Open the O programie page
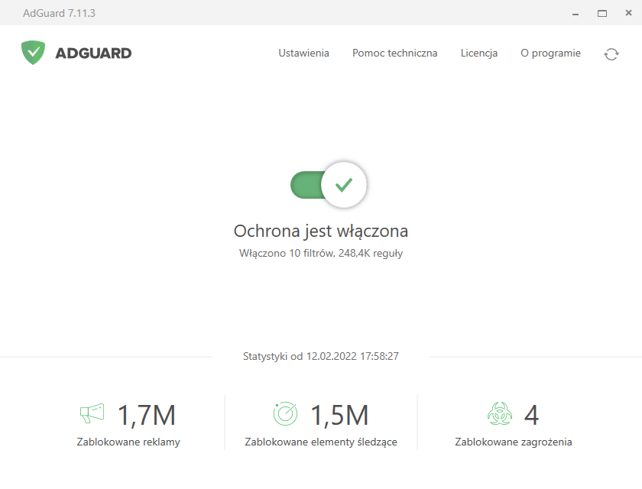 pyautogui.click(x=551, y=53)
